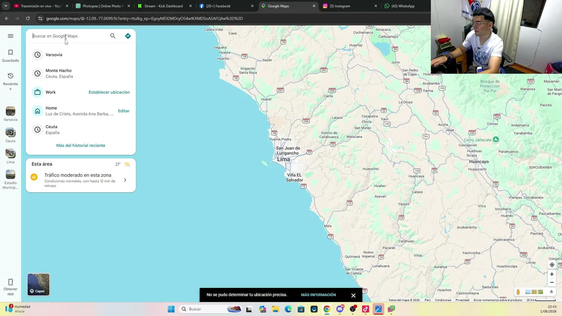Open Privacidad link in map footer

point(462,300)
